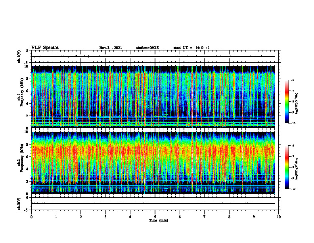Click time axis tick label "1"
Screen dimensions: 314x243
[x=56, y=217]
